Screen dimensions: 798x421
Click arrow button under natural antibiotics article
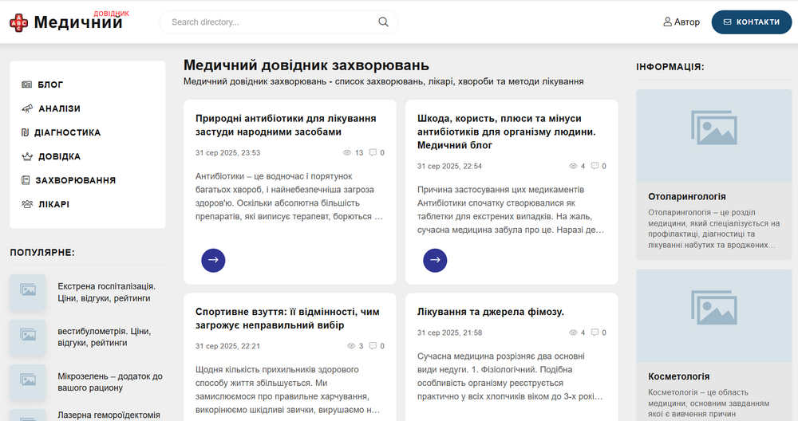point(213,260)
